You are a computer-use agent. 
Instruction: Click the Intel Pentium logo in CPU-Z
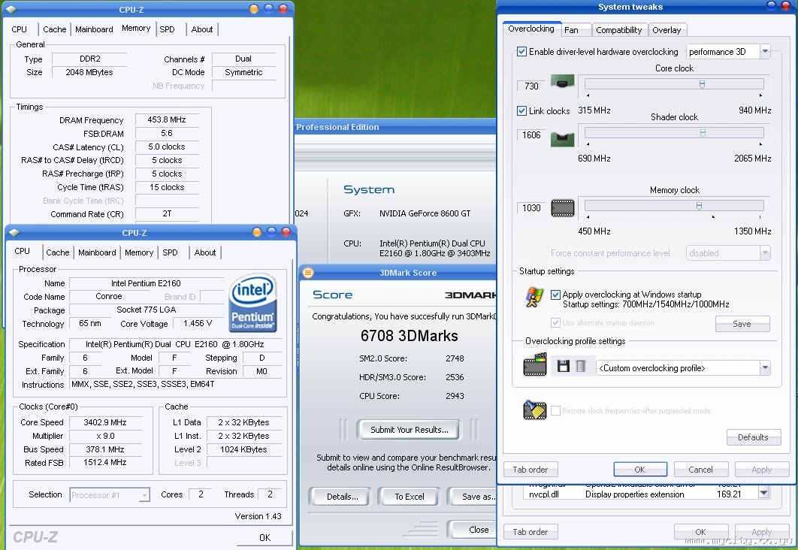point(253,304)
